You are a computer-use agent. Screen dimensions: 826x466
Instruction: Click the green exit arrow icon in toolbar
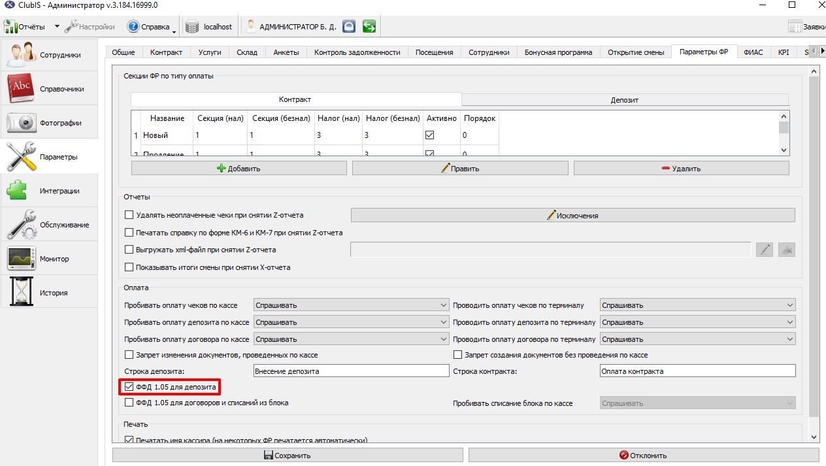tap(369, 27)
